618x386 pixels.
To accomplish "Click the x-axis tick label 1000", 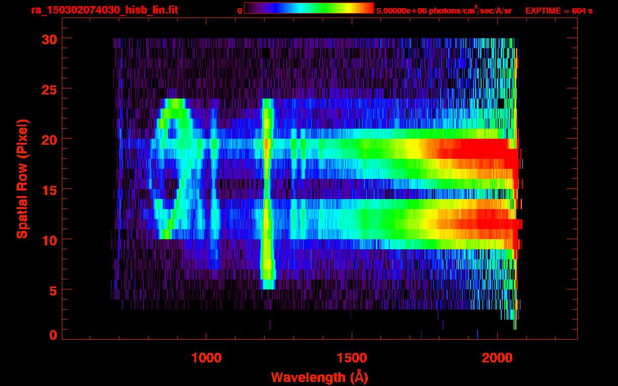I will coord(206,358).
